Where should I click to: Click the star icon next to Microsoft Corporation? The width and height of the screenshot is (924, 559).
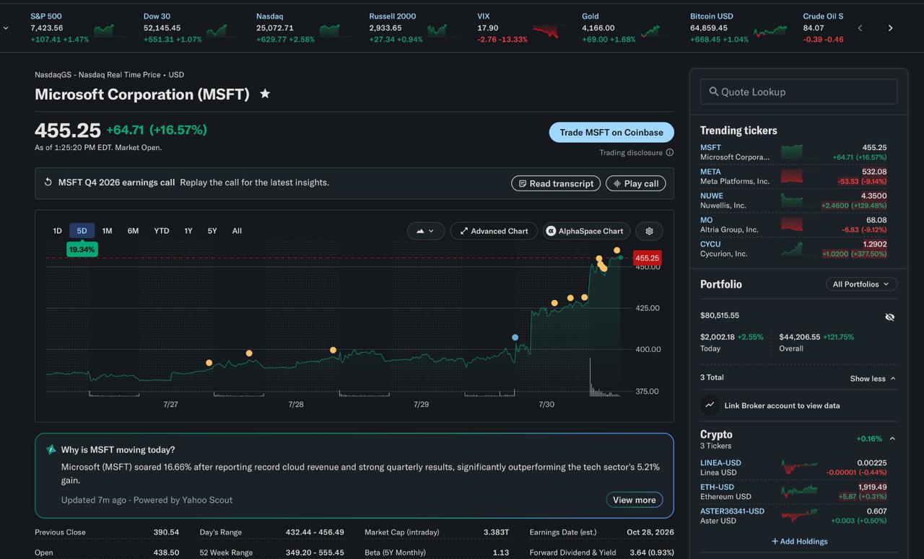pos(265,94)
